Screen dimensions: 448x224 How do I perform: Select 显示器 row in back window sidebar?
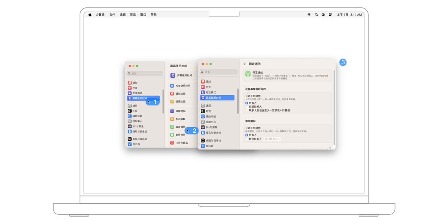pos(143,144)
